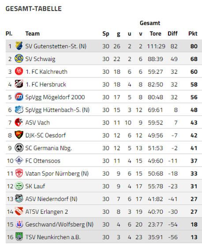The height and width of the screenshot is (244, 202).
Task: Open the 1. FC Kalchreuth crest icon
Action: click(x=19, y=71)
